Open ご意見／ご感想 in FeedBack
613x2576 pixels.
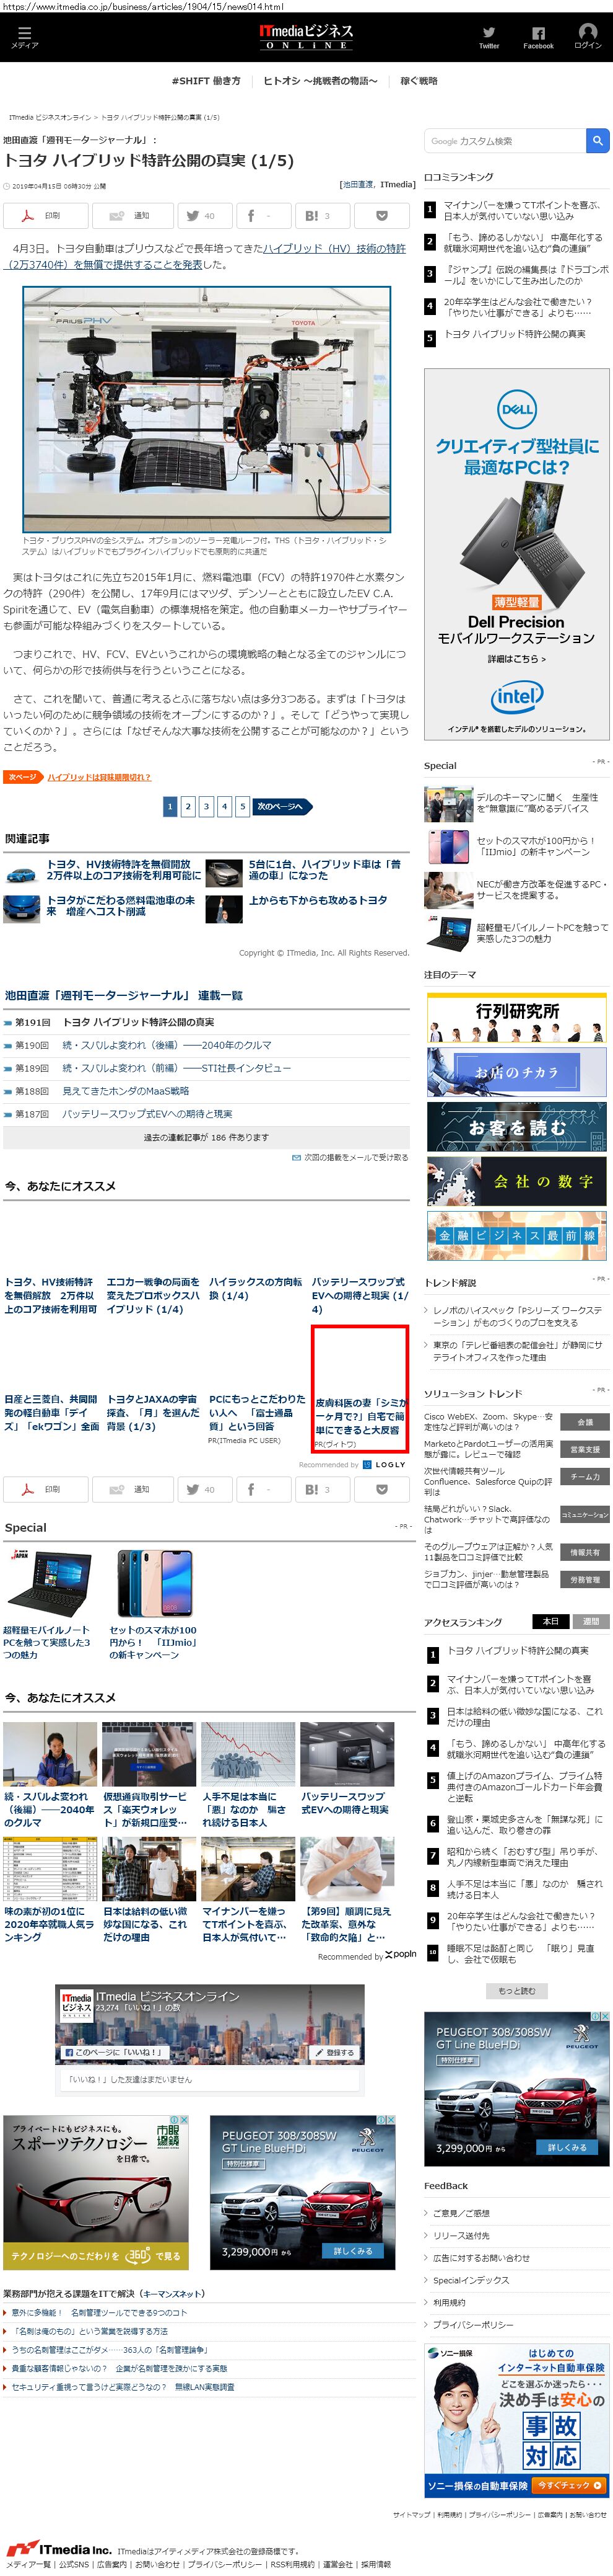point(461,2213)
